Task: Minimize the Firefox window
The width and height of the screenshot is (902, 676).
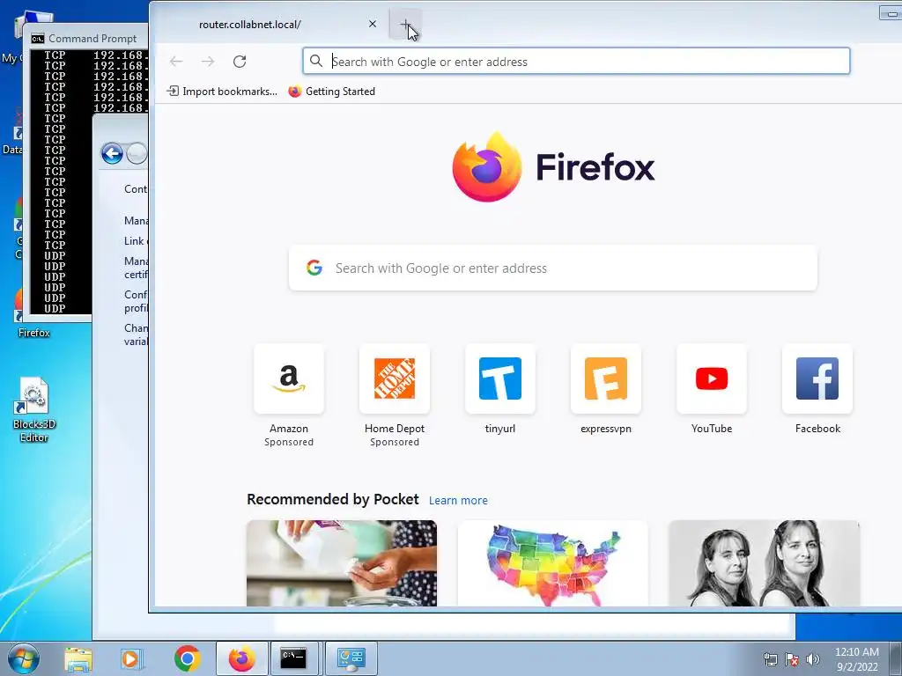Action: tap(891, 13)
